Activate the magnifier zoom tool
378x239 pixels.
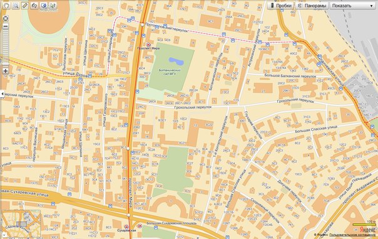pyautogui.click(x=16, y=5)
